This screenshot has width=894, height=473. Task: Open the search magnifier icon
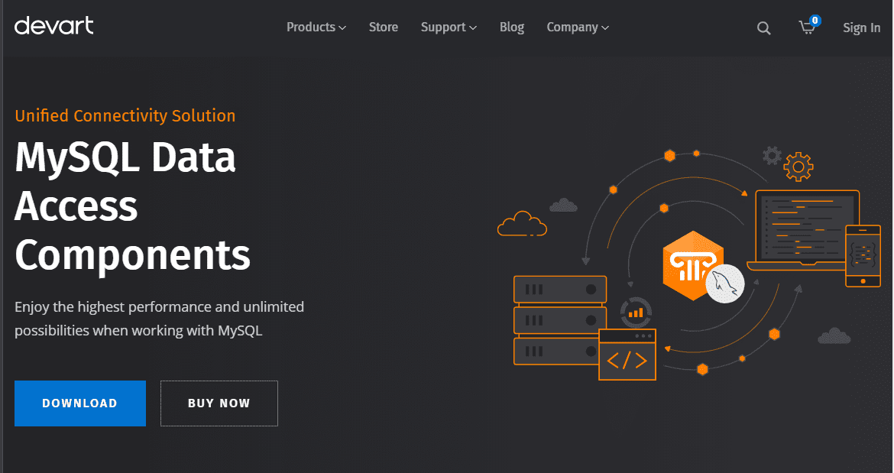(x=763, y=28)
